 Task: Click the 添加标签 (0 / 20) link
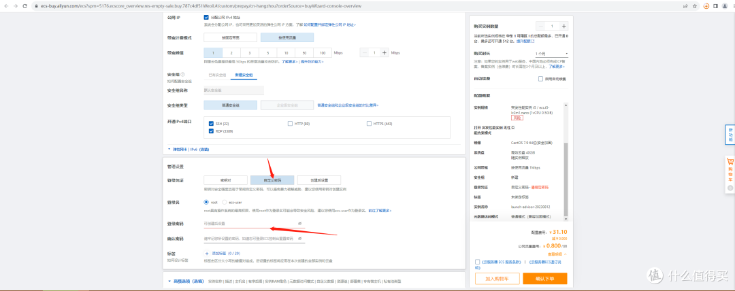(226, 253)
